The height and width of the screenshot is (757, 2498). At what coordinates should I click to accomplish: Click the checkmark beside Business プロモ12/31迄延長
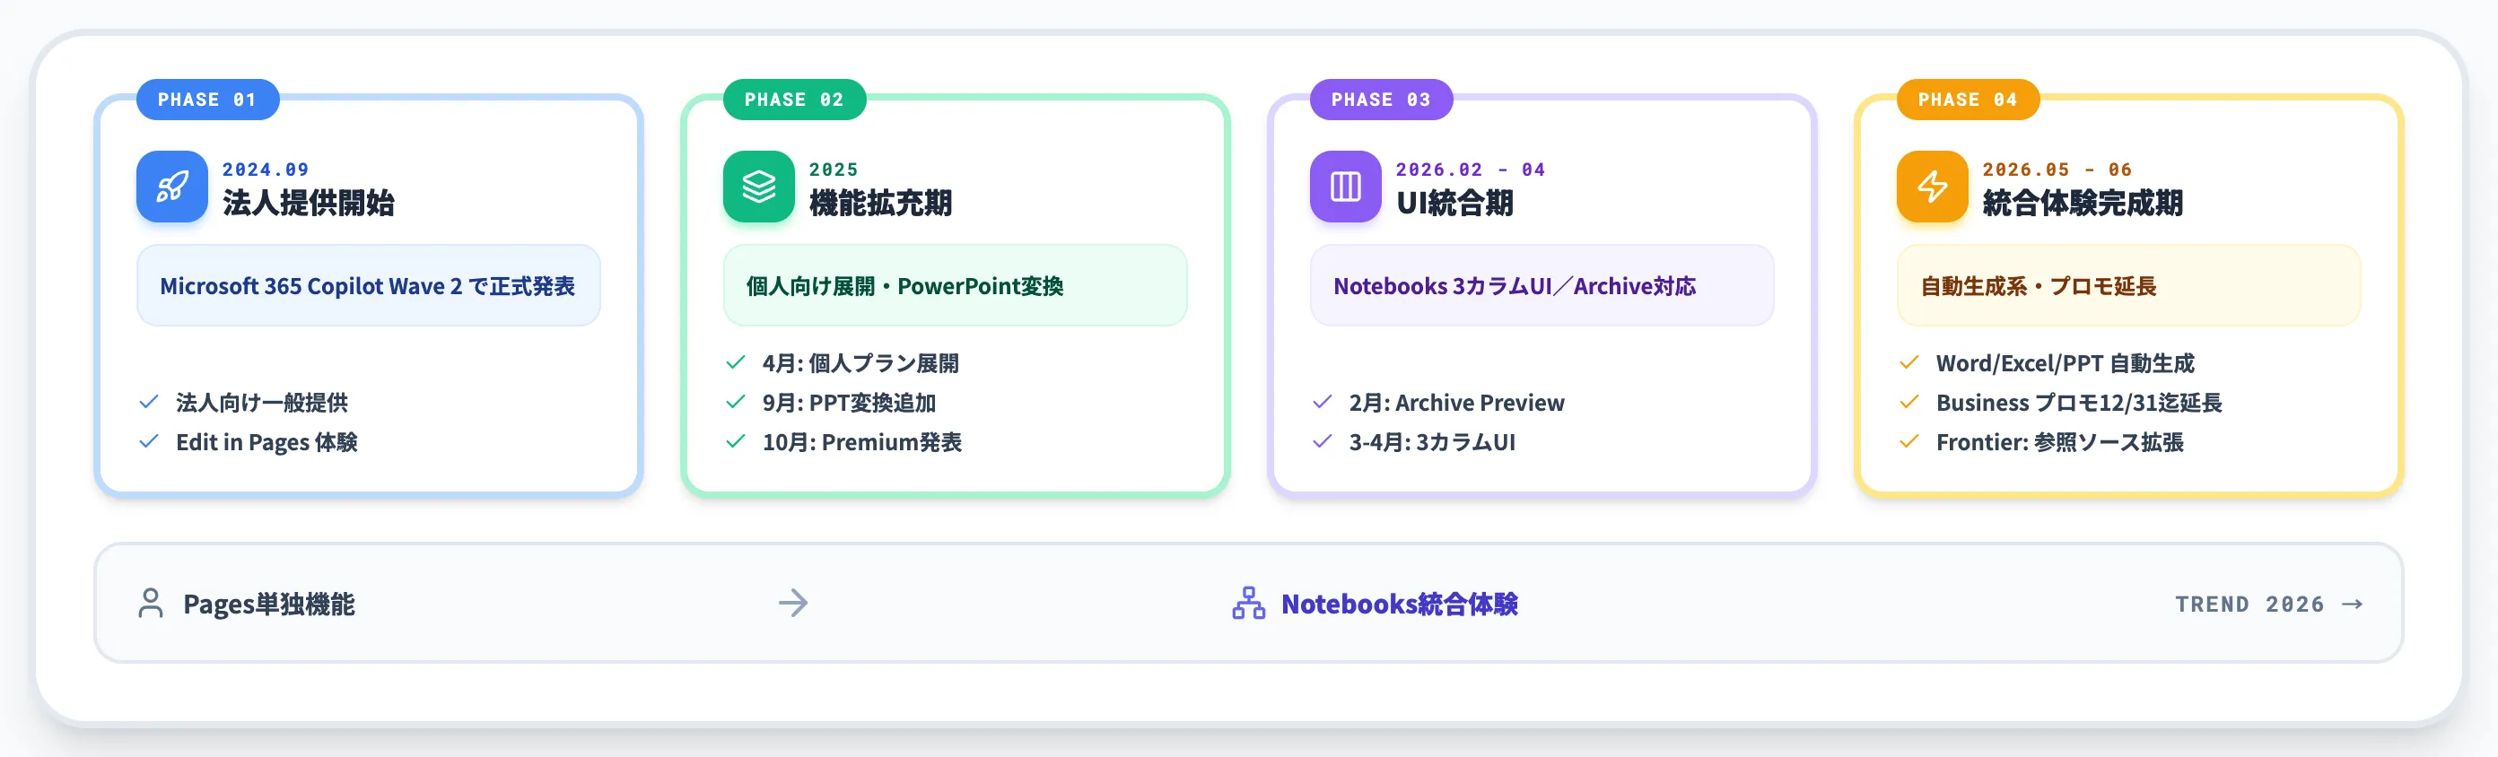coord(1908,401)
